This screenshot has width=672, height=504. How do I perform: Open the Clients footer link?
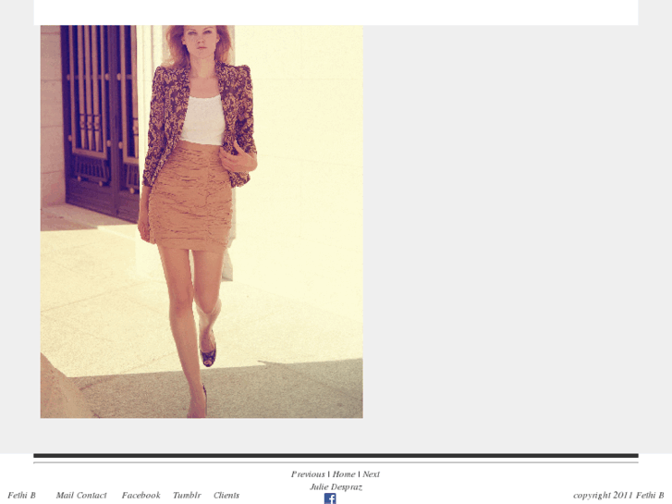[x=226, y=495]
